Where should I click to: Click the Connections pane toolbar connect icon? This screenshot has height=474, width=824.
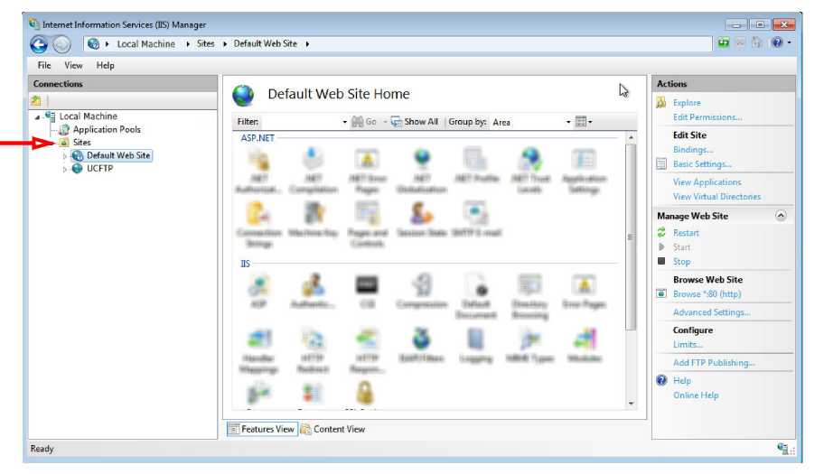[36, 100]
